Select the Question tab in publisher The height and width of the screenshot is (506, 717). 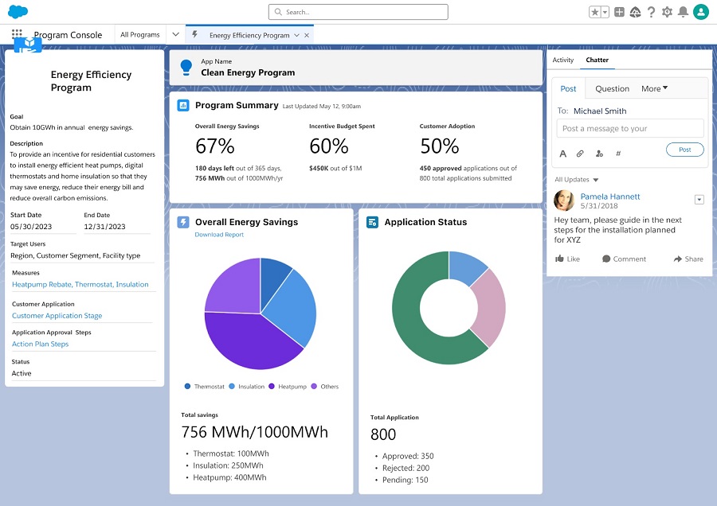point(612,88)
